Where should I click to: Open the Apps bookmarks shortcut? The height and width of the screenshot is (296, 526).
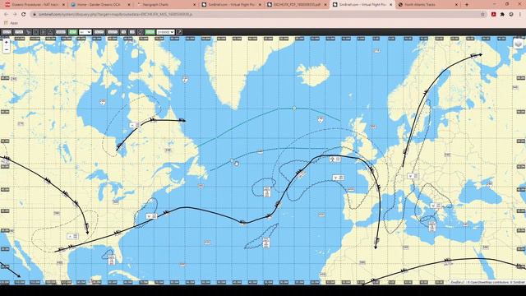tap(11, 23)
